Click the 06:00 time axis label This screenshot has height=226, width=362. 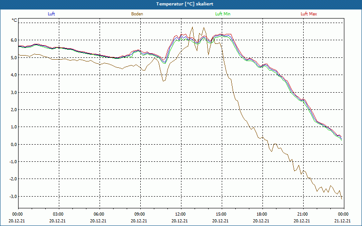tap(99, 214)
